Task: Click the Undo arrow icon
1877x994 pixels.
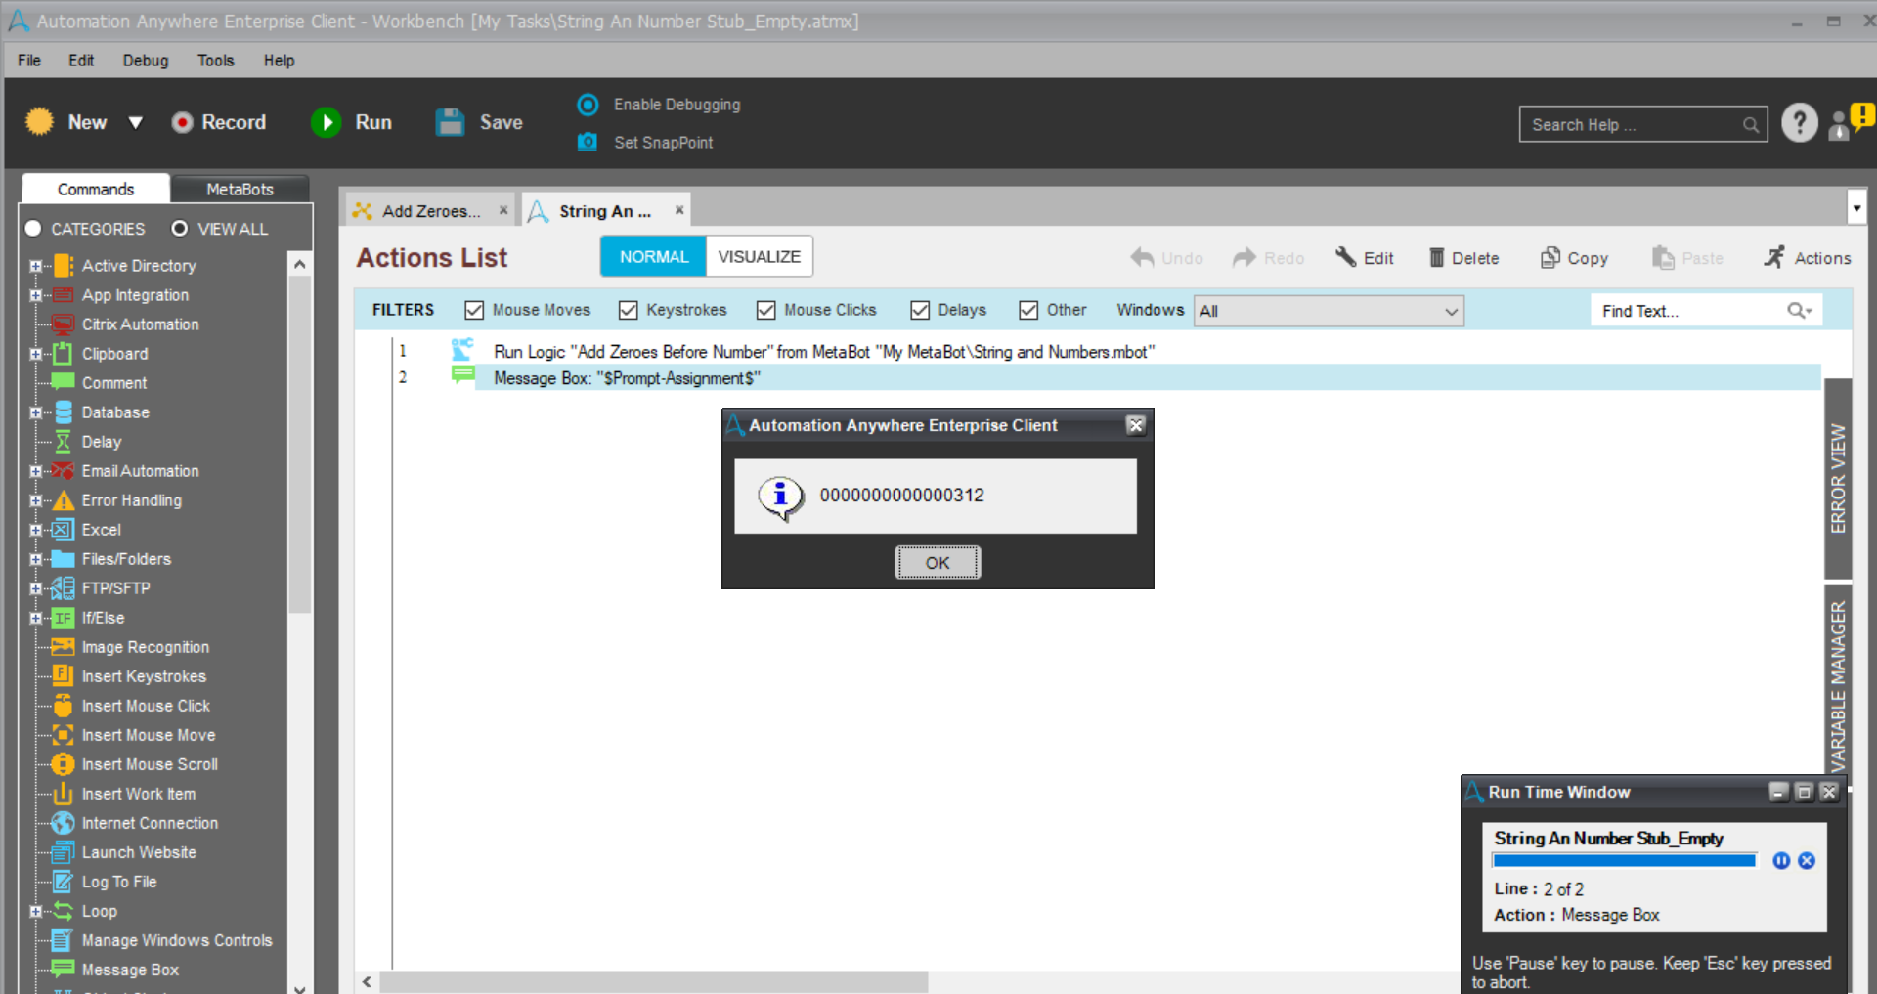Action: (x=1142, y=258)
